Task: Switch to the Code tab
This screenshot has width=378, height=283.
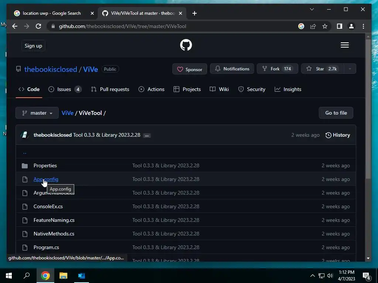Action: point(29,89)
